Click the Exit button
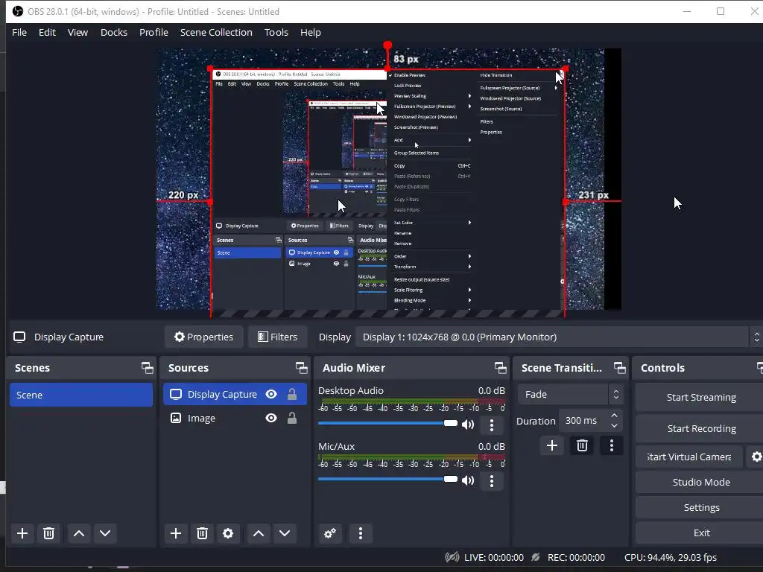The image size is (763, 572). pyautogui.click(x=700, y=533)
